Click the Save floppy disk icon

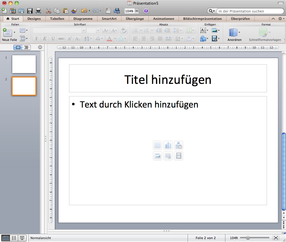click(x=30, y=11)
